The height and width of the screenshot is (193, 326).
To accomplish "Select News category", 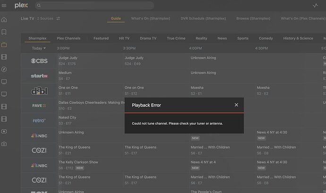I will [222, 38].
